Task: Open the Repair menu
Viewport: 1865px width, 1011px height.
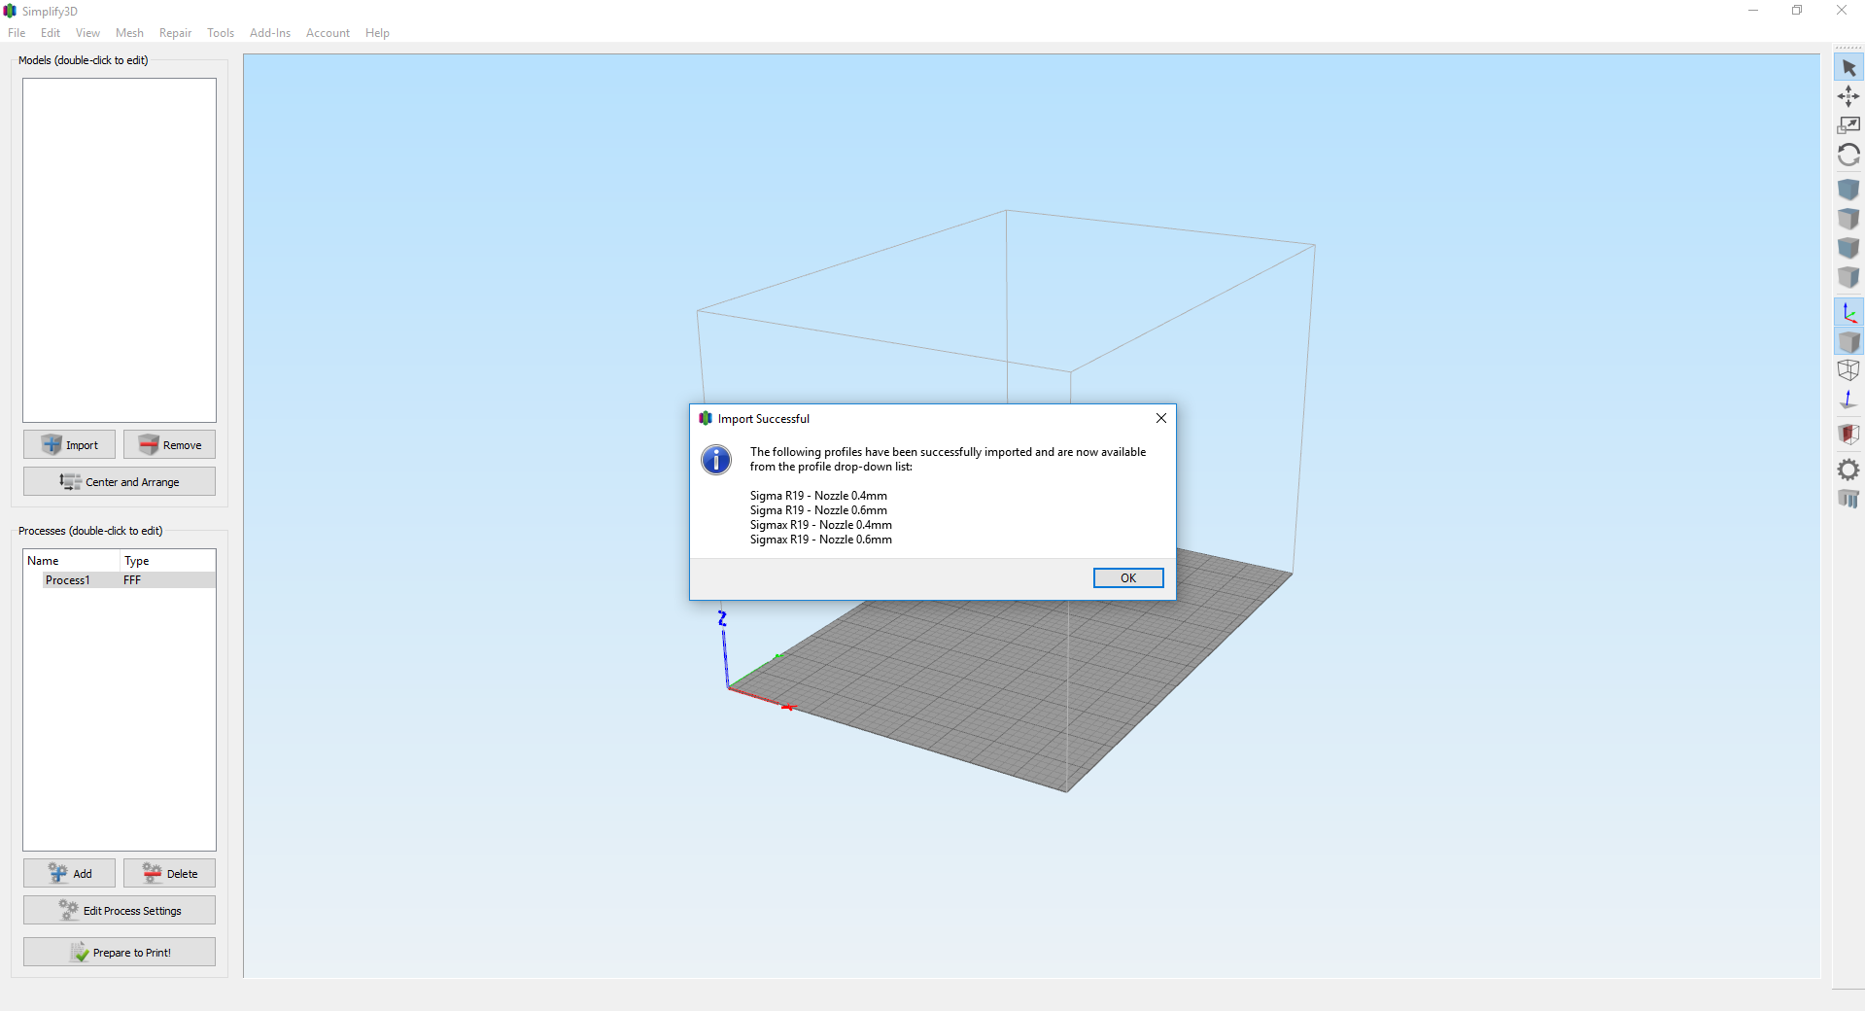Action: click(x=175, y=33)
